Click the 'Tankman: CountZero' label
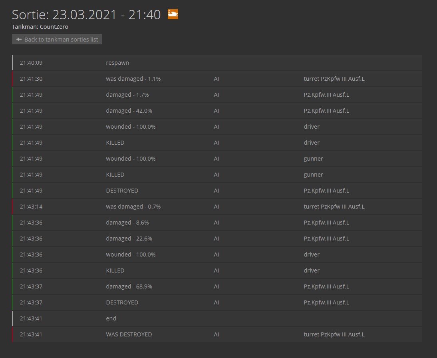 tap(40, 27)
